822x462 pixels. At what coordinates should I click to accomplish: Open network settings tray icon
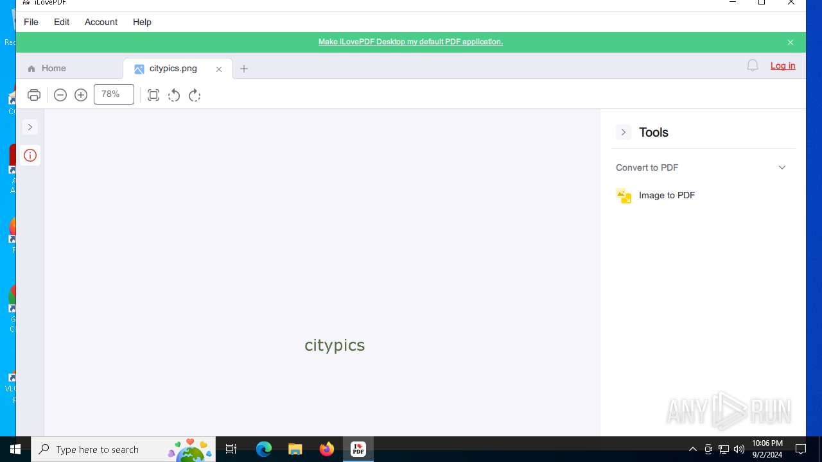724,449
